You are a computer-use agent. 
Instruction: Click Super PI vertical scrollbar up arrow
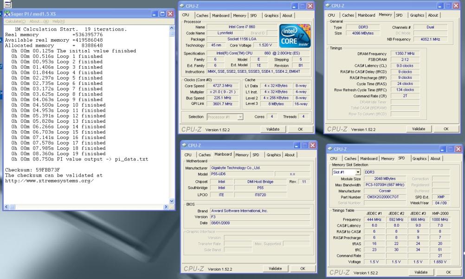coord(171,28)
